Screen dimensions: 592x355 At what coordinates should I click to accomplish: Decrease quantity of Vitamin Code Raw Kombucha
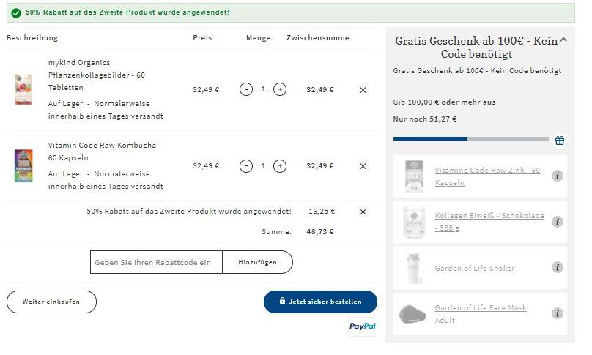pos(246,166)
